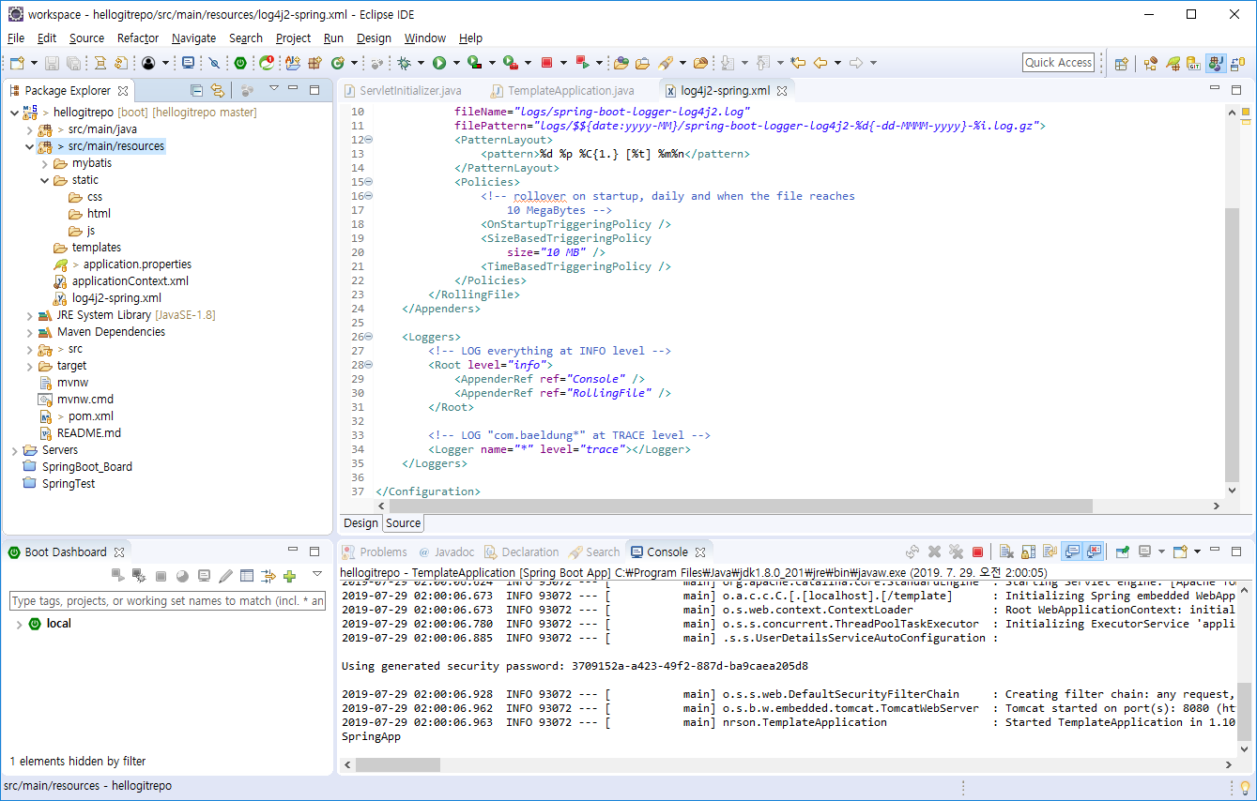Open the Navigate menu
The height and width of the screenshot is (801, 1257).
193,38
